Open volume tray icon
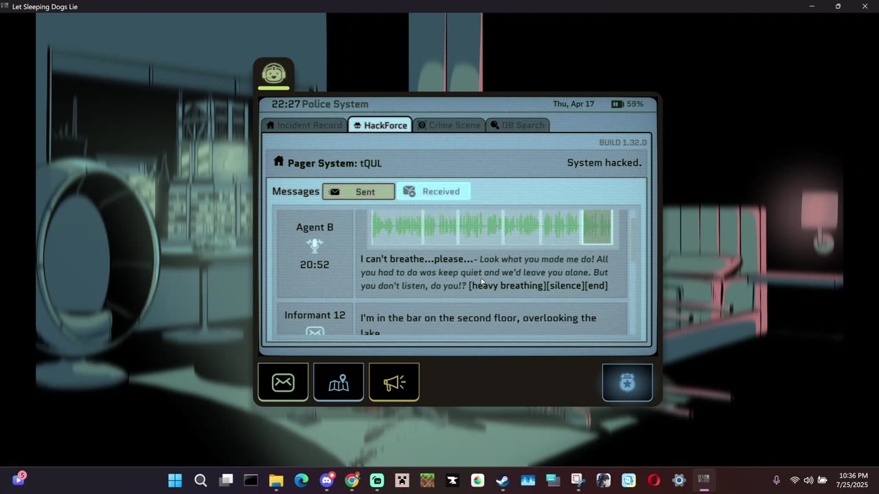Viewport: 879px width, 494px height. [x=808, y=480]
